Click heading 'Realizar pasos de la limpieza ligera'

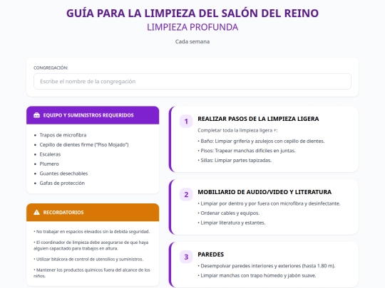coord(258,119)
